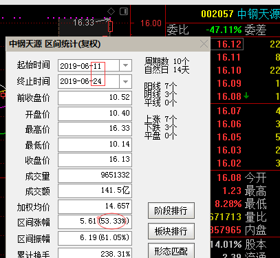This screenshot has height=258, width=280.
Task: Click the 最高 label in quote panel
Action: (255, 191)
